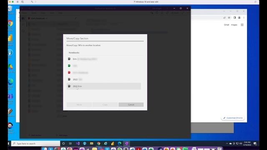
Task: Open Chrome profile avatar menu
Action: click(x=239, y=17)
